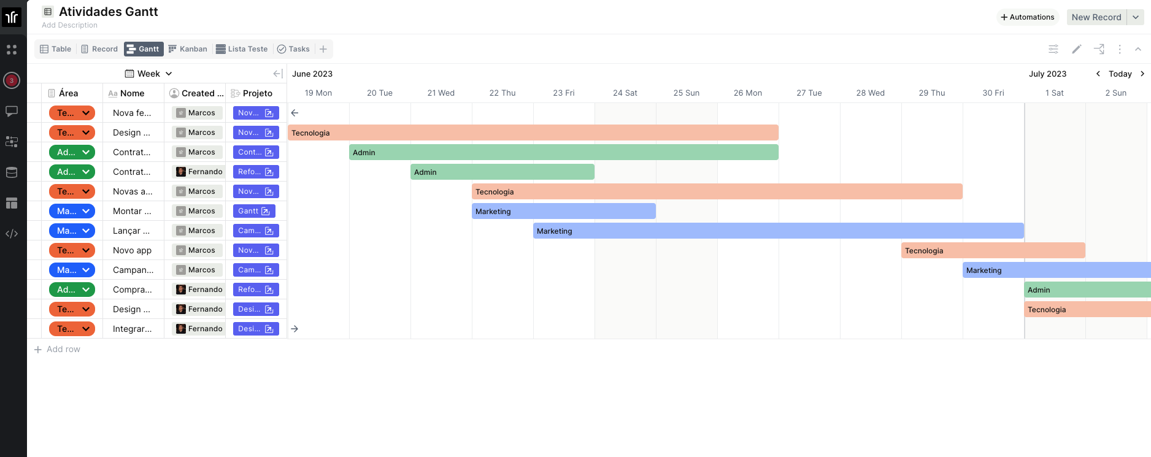1151x457 pixels.
Task: Go to previous timeline period
Action: pyautogui.click(x=1098, y=74)
